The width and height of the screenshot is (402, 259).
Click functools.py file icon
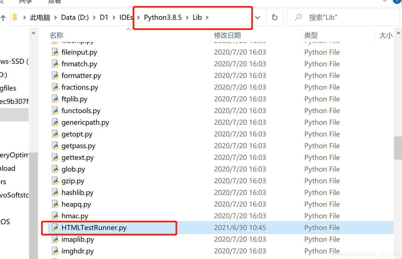[x=55, y=111]
